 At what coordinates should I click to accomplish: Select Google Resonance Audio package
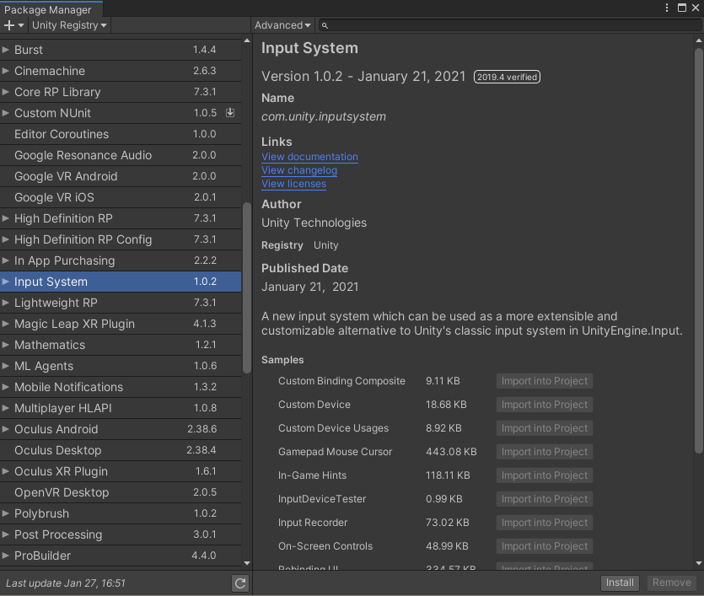click(121, 155)
